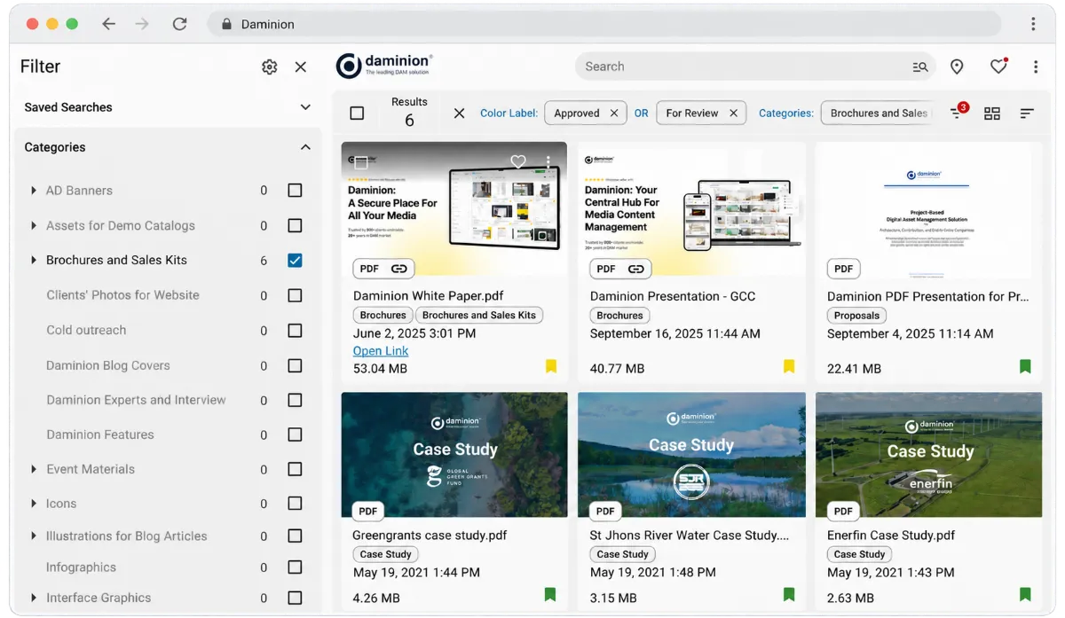Open the browser three-dot menu

tap(1033, 24)
